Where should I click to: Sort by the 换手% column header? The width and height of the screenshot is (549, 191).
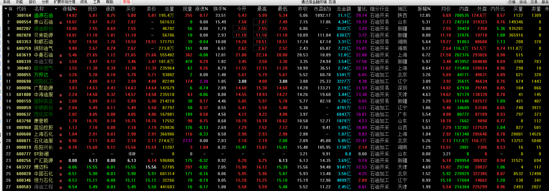pos(219,9)
